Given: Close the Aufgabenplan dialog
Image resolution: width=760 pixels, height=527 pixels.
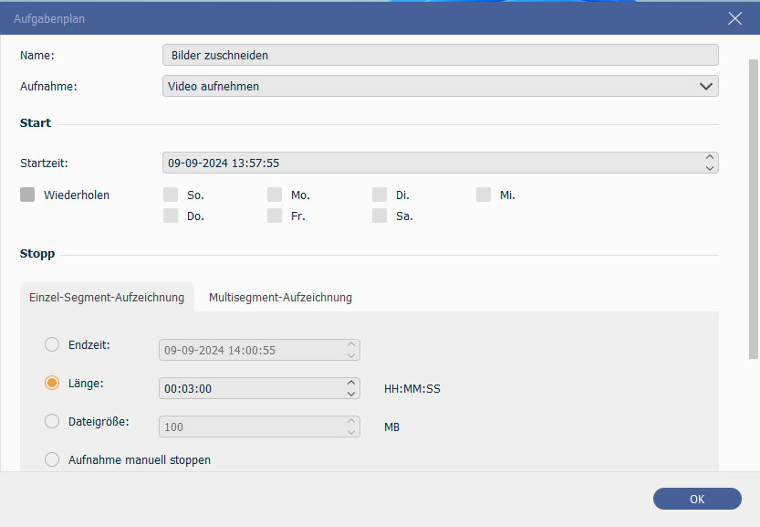Looking at the screenshot, I should point(734,18).
